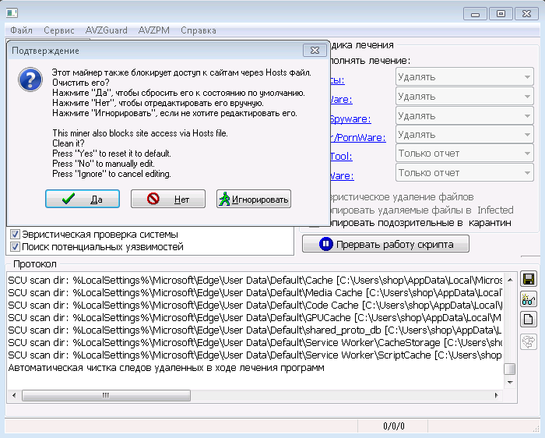Toggle the Поиск потенциальных уязвимостей checkbox
This screenshot has width=545, height=438.
tap(15, 246)
